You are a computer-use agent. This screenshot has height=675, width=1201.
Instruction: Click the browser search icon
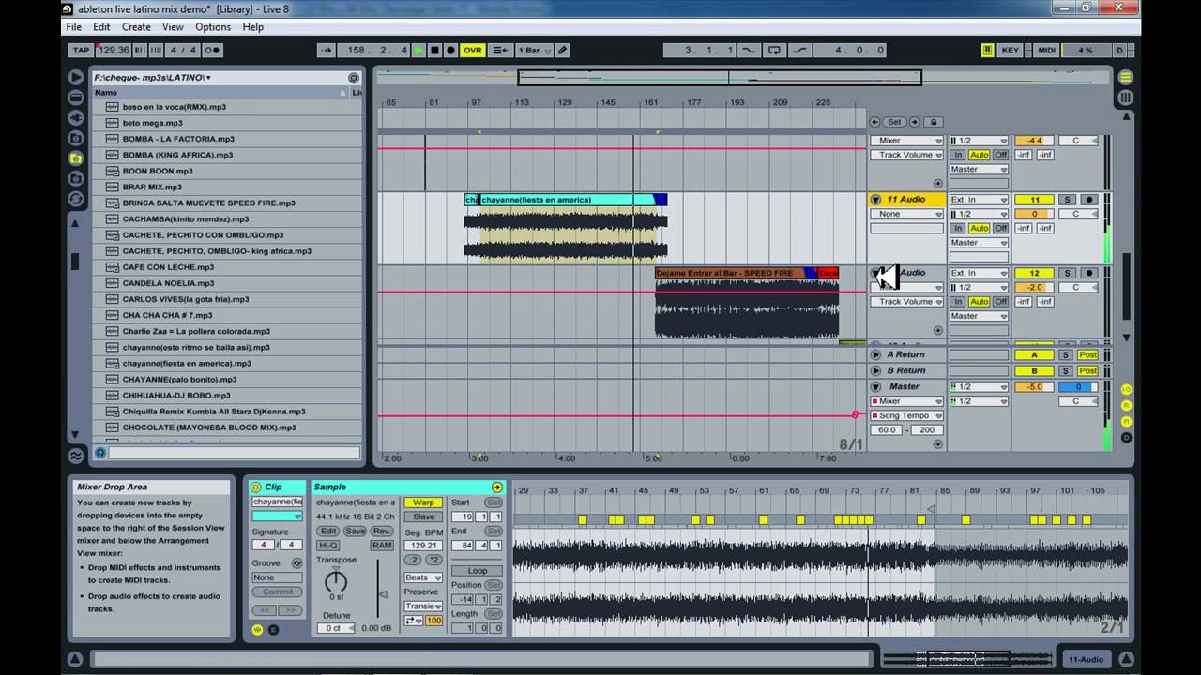353,78
